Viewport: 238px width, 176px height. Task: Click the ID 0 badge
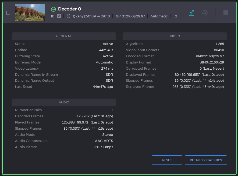[59, 16]
